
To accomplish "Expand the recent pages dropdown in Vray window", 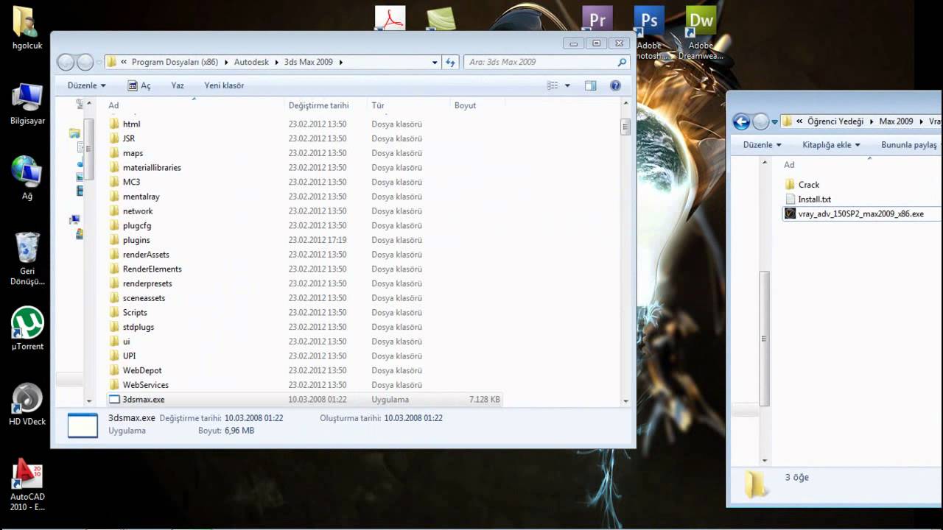I will click(774, 122).
